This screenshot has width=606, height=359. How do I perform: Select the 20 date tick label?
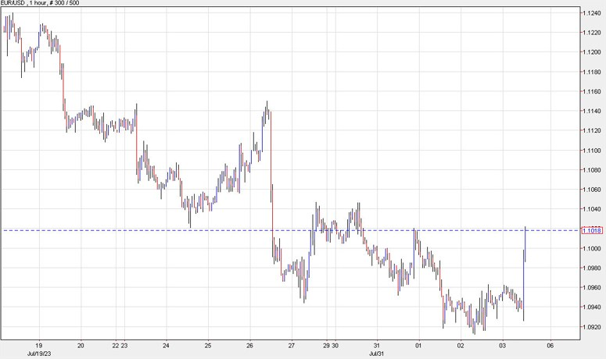coord(81,344)
